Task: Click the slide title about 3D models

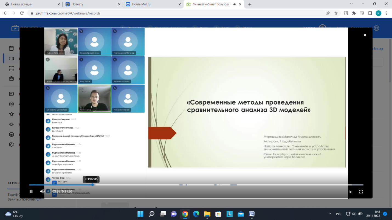Action: click(249, 106)
